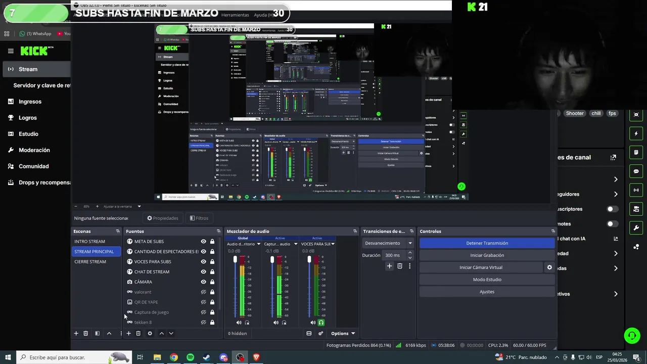647x364 pixels.
Task: Undock the Mezclador de audio panel
Action: tap(355, 232)
